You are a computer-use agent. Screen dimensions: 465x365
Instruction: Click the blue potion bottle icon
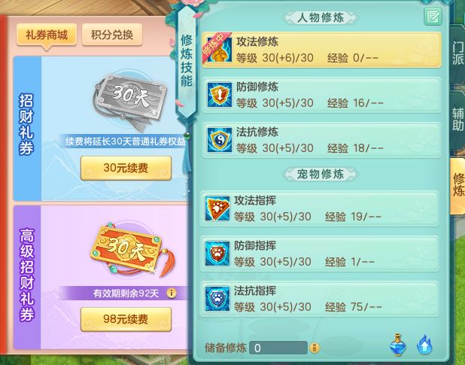pyautogui.click(x=397, y=345)
